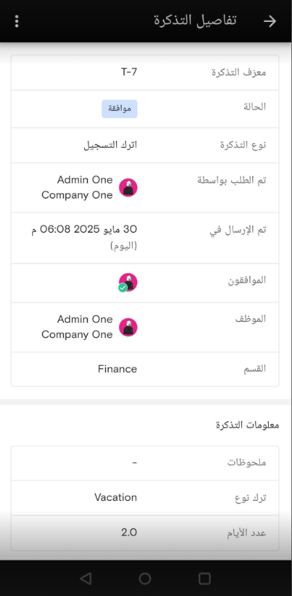Tap the Vacation leave type value

(116, 497)
